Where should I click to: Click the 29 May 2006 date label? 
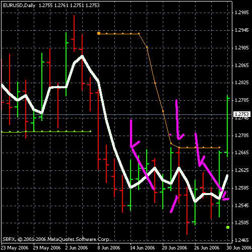(47, 247)
